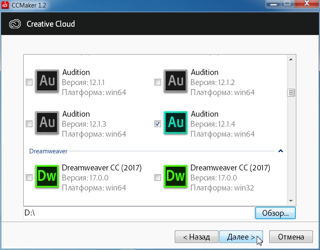
Task: Check the Audition version 12.1.2 checkbox
Action: 158,82
